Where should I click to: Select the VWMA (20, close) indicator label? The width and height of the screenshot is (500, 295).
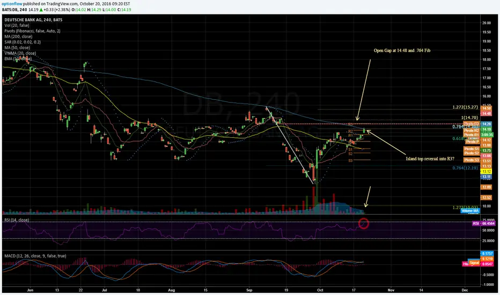click(20, 53)
